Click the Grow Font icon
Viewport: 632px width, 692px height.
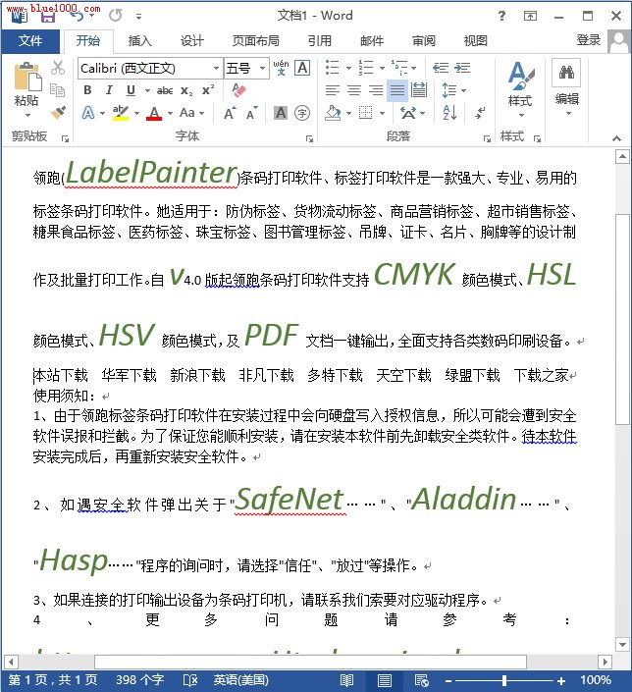coord(230,114)
